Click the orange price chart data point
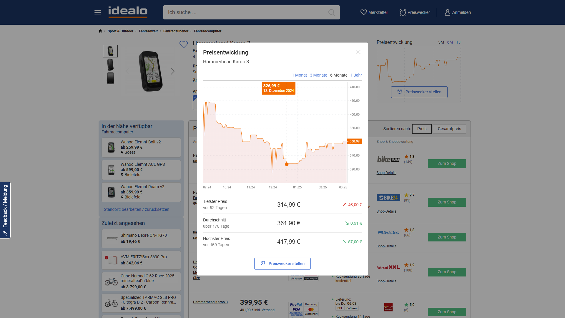The image size is (565, 318). point(287,165)
